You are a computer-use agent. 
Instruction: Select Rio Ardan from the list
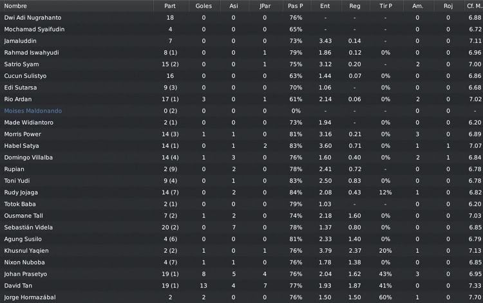coord(18,99)
